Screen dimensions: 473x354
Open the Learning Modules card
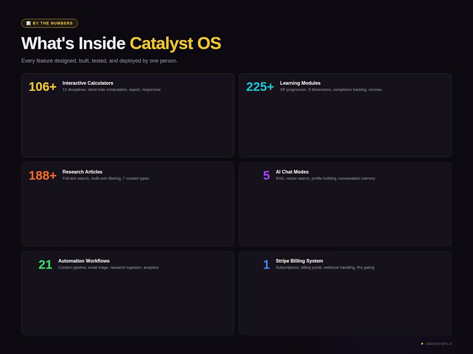point(345,115)
